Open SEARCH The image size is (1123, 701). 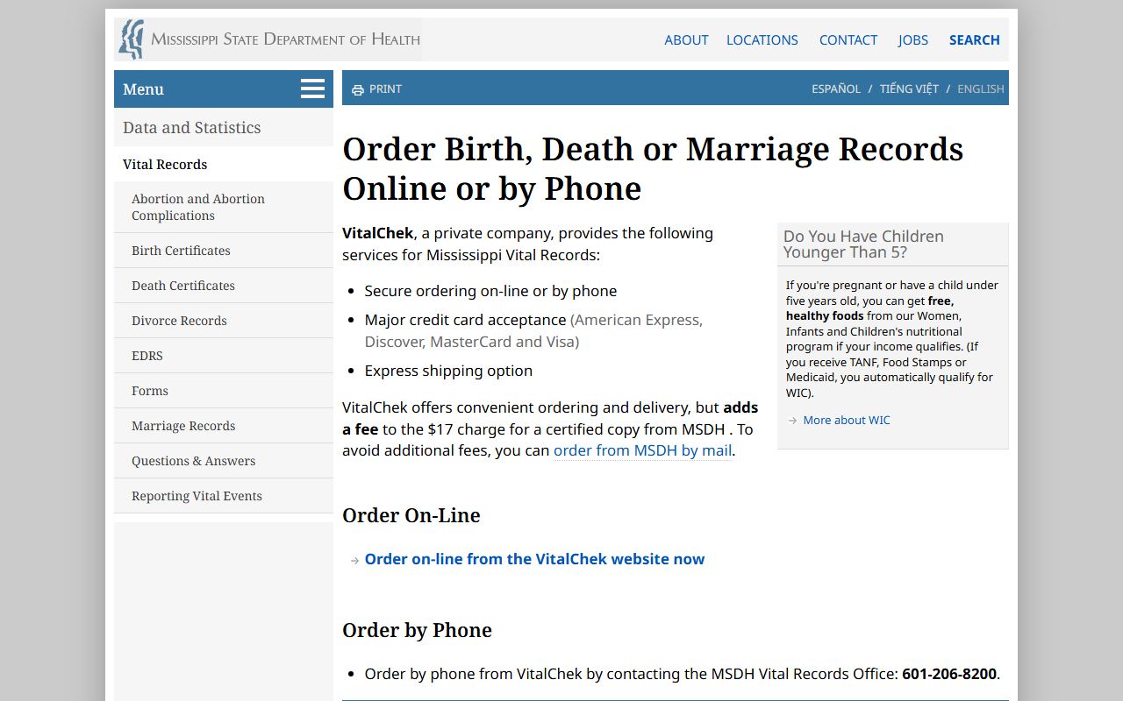tap(975, 39)
